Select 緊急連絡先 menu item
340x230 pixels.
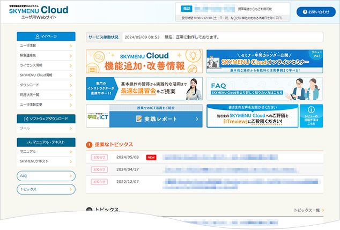point(45,56)
